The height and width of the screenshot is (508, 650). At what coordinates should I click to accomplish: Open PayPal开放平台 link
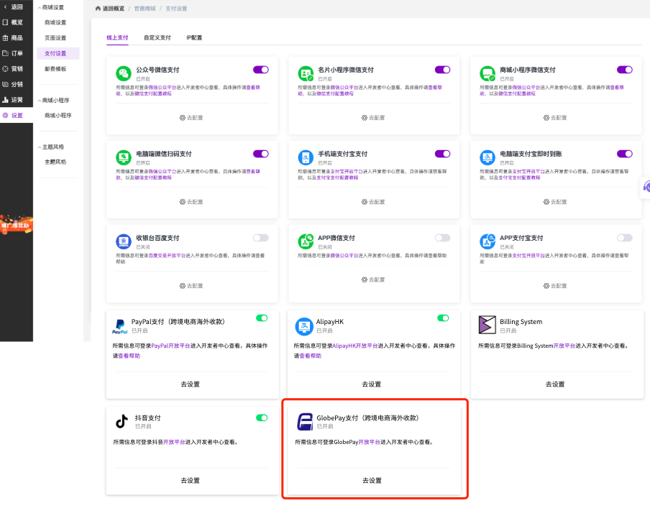(x=171, y=346)
